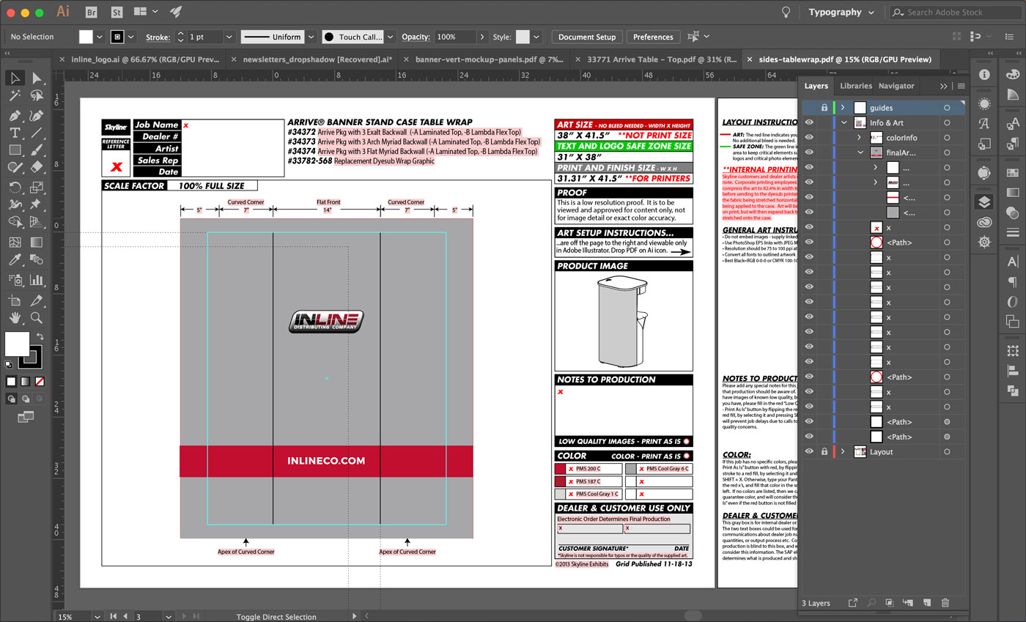The width and height of the screenshot is (1026, 622).
Task: Select the Hand tool
Action: [15, 318]
